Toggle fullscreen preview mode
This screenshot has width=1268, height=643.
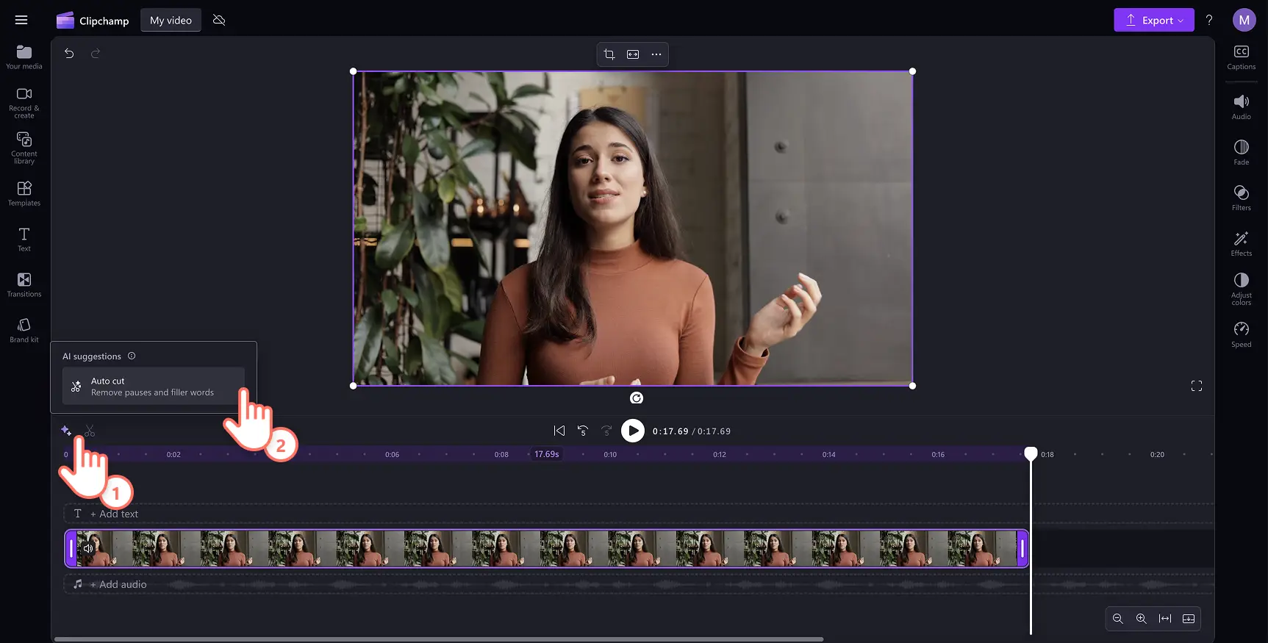pyautogui.click(x=1196, y=386)
